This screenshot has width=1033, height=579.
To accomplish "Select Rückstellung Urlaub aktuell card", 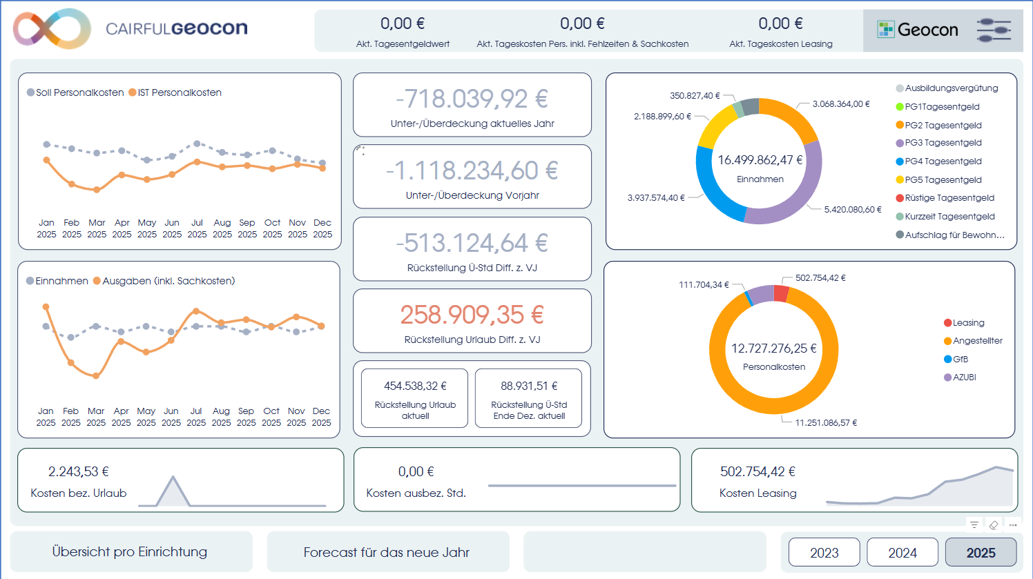I will click(x=415, y=398).
